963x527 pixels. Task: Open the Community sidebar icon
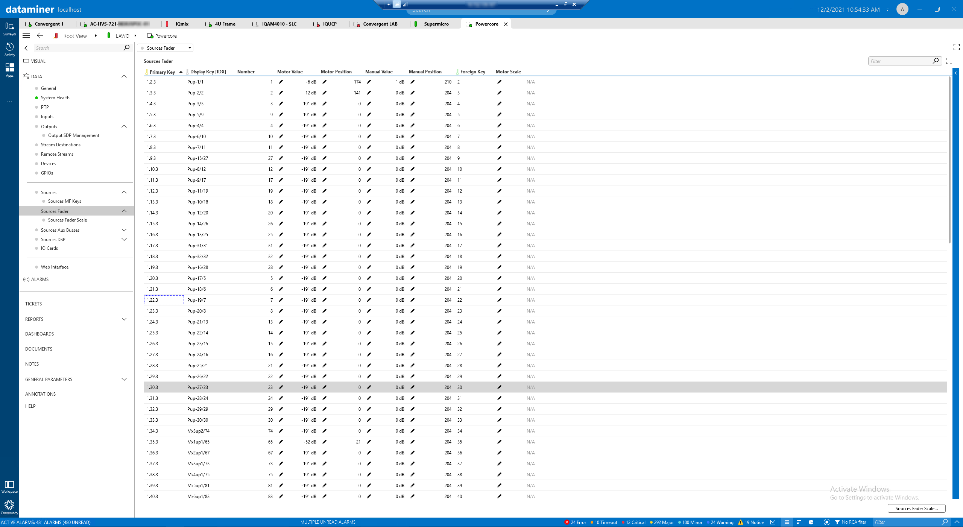coord(9,507)
